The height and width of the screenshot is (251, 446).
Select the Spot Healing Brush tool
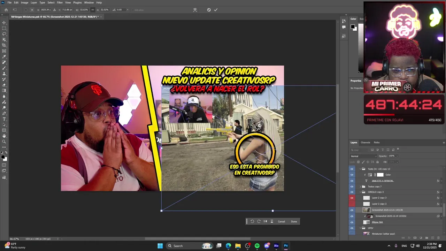click(4, 62)
